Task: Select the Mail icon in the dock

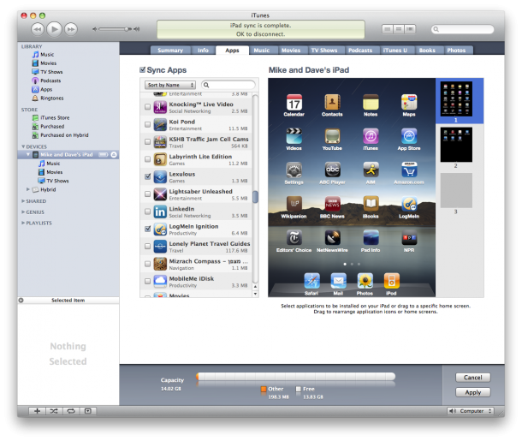Action: (x=338, y=281)
